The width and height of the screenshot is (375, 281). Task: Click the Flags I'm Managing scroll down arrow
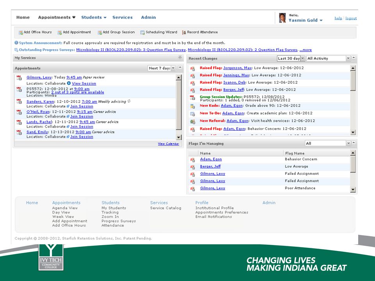[353, 190]
